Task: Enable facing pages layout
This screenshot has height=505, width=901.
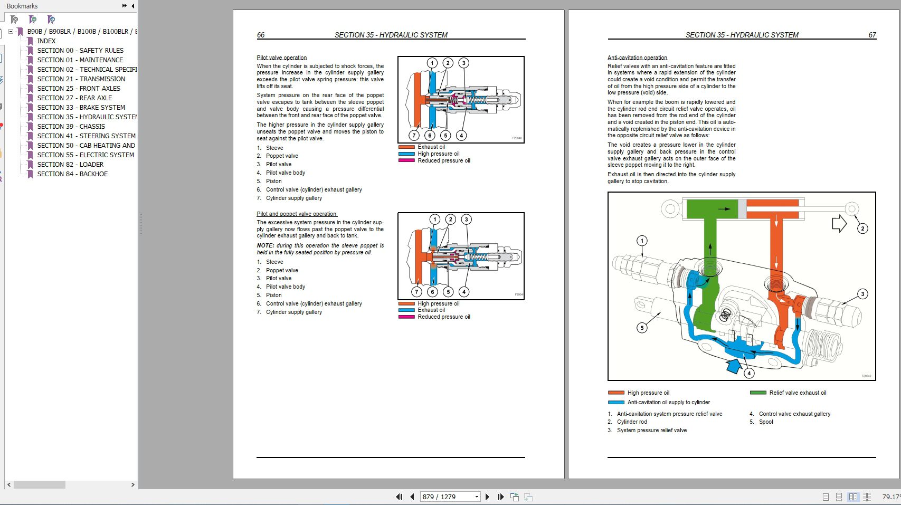Action: point(854,497)
